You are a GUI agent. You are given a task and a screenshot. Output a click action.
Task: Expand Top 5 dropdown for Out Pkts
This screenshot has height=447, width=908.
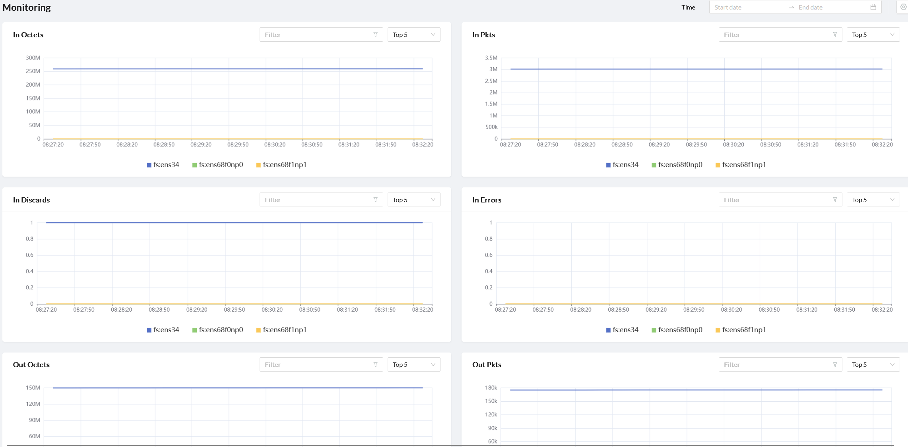(873, 364)
